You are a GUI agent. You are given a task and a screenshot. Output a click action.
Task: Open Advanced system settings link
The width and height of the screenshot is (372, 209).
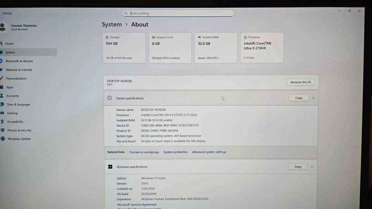pos(209,152)
